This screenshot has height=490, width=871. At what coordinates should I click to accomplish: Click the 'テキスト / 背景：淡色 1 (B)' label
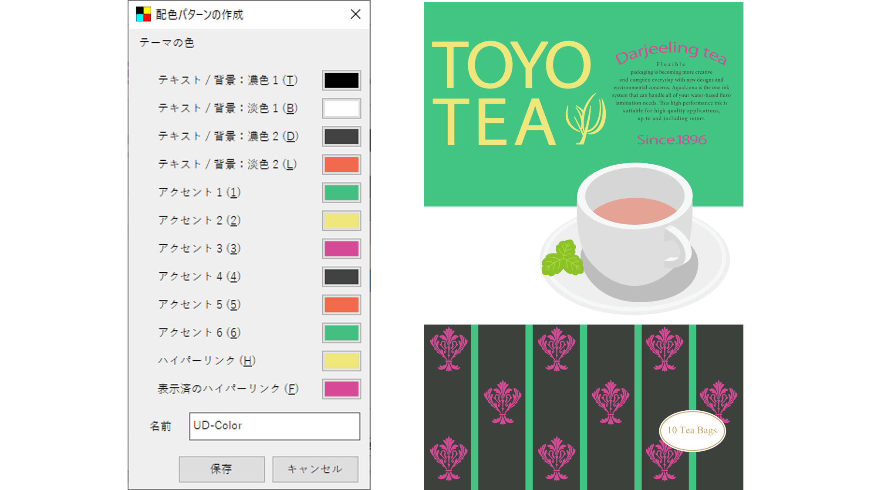pos(228,108)
